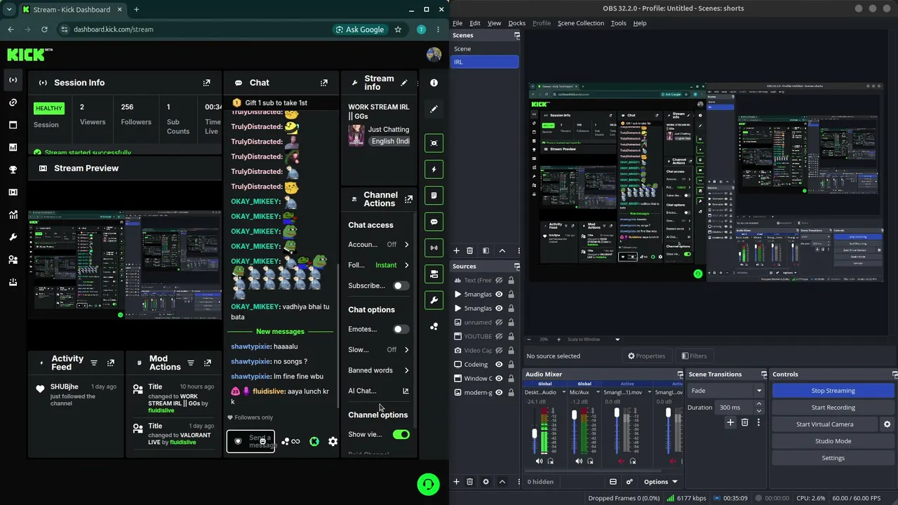Screen dimensions: 898x505
Task: Show the hidden YOUTUBE source
Action: click(x=499, y=337)
